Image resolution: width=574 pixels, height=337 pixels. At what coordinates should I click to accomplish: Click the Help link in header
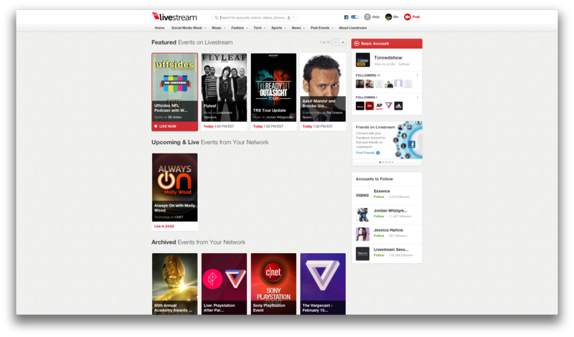(x=375, y=16)
